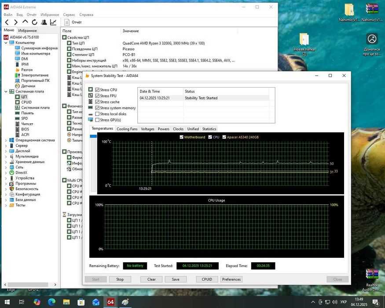Uncheck Stress CPU

pos(97,90)
